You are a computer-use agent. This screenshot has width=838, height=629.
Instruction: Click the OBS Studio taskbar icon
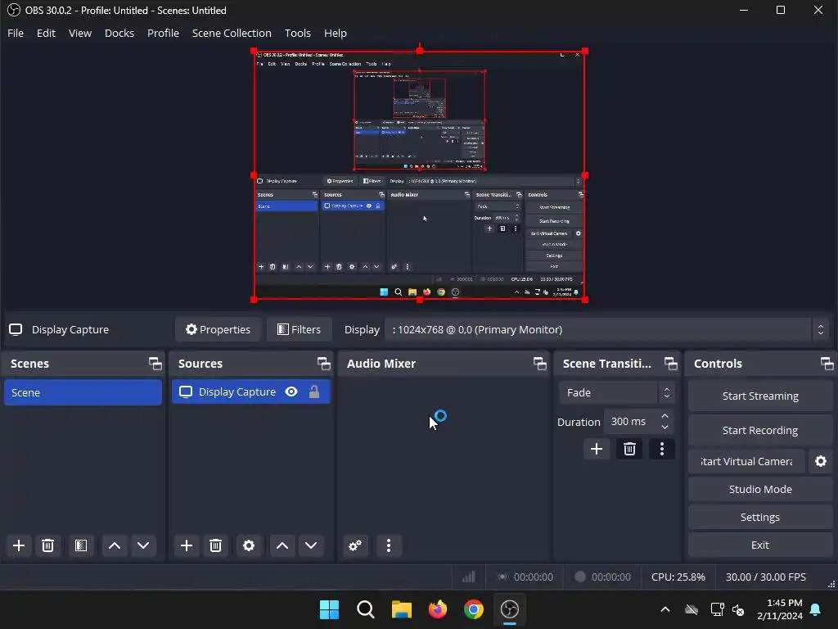coord(509,609)
